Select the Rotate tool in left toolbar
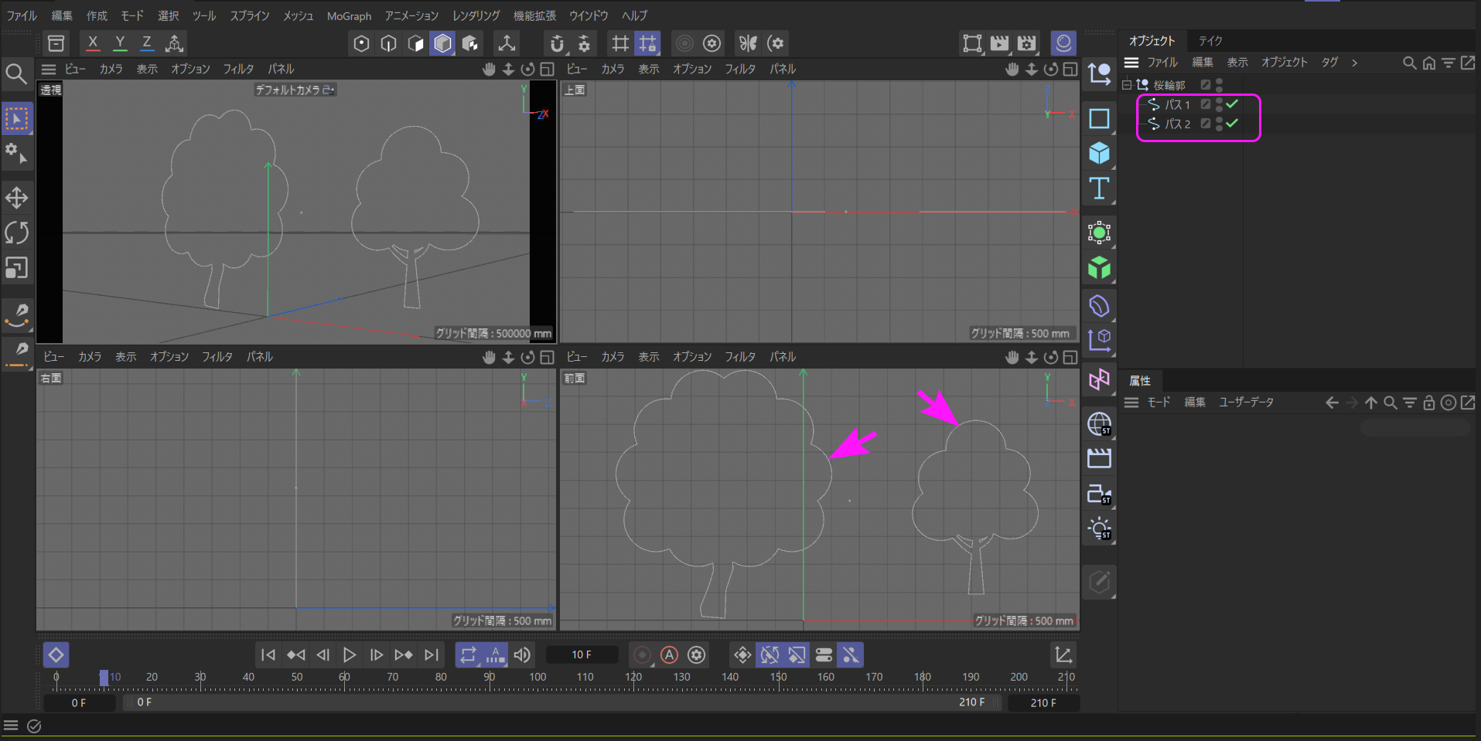Viewport: 1481px width, 741px height. [16, 233]
